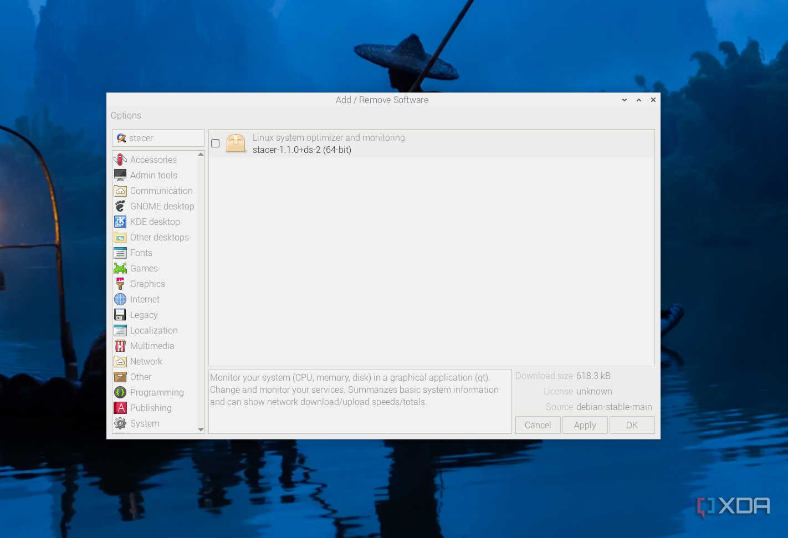The height and width of the screenshot is (538, 788).
Task: Click the 618.3 kB download size value
Action: pyautogui.click(x=593, y=376)
